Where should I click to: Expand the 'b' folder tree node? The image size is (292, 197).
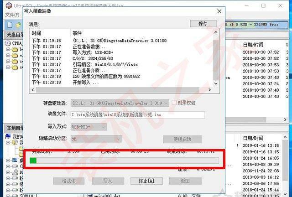click(x=8, y=49)
